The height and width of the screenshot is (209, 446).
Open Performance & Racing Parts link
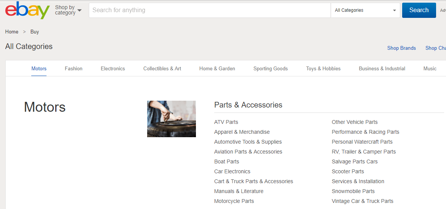(365, 132)
